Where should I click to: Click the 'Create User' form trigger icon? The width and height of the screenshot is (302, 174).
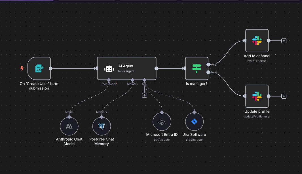[x=39, y=68]
